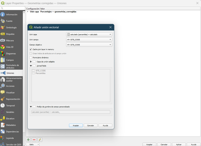Click Aceptar in the join dialog
The width and height of the screenshot is (201, 146).
coord(76,125)
